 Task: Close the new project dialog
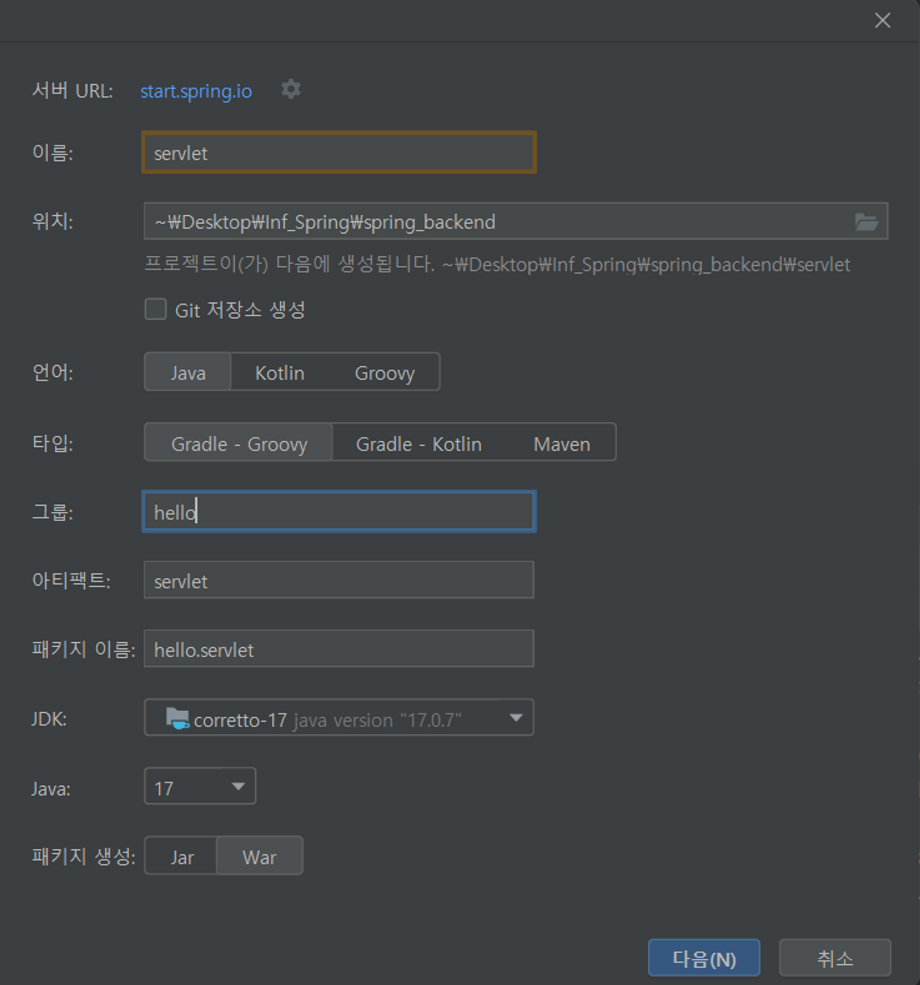click(x=882, y=20)
